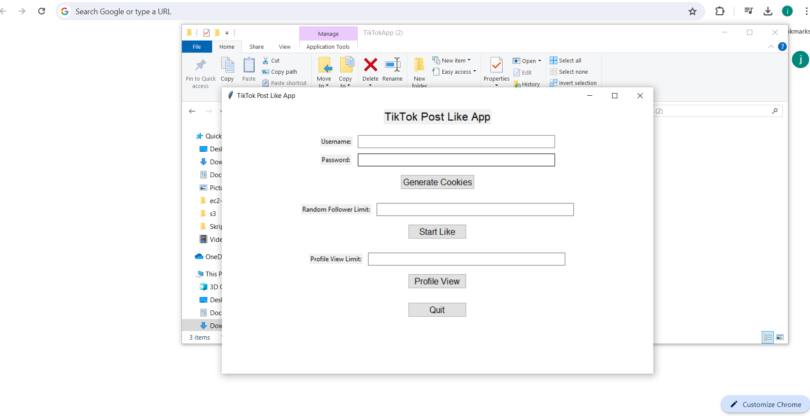
Task: Click the Copy icon in ribbon
Action: click(x=227, y=65)
